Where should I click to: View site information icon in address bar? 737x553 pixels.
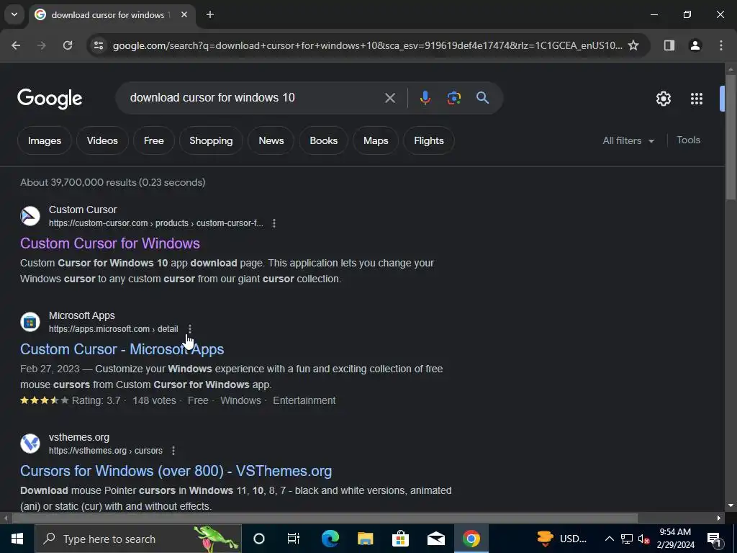pos(99,45)
